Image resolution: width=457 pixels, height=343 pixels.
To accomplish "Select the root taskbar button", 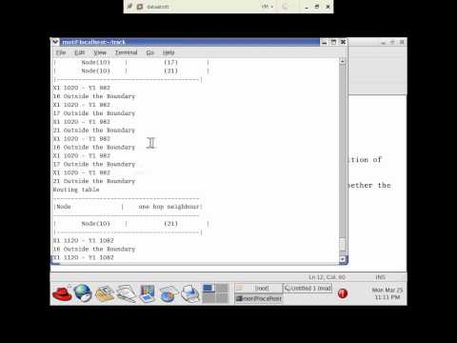I will click(258, 288).
